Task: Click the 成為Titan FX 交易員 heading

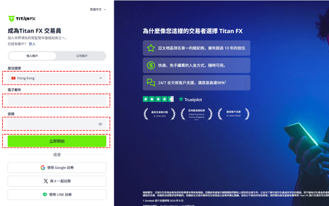Action: coord(35,31)
